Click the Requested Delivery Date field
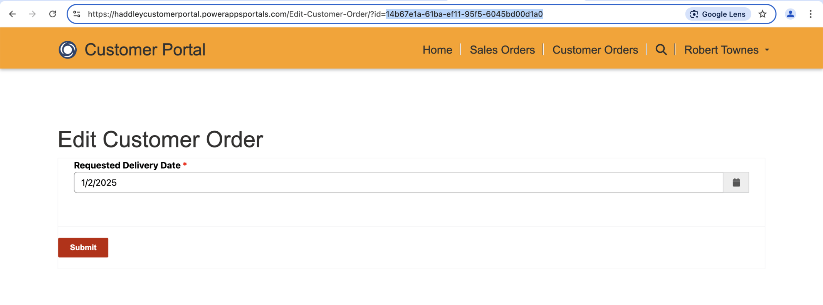The width and height of the screenshot is (823, 305). tap(398, 183)
